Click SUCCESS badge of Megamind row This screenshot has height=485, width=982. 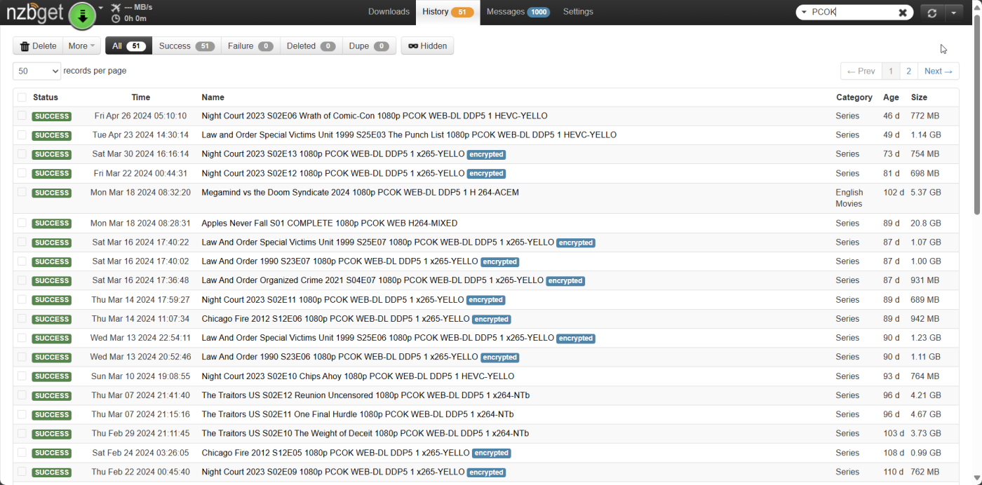tap(51, 193)
